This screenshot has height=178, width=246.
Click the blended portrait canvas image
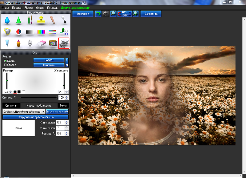tap(157, 95)
